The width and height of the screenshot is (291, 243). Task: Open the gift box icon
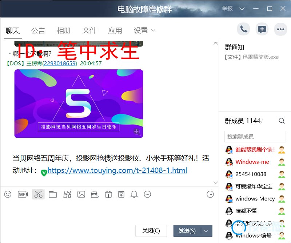108,194
